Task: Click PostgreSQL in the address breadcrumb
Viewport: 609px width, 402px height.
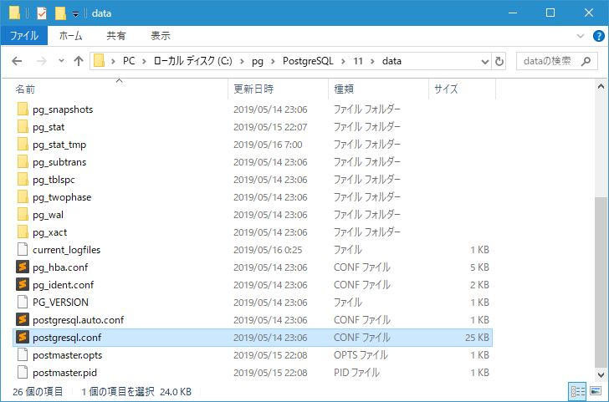Action: (308, 61)
